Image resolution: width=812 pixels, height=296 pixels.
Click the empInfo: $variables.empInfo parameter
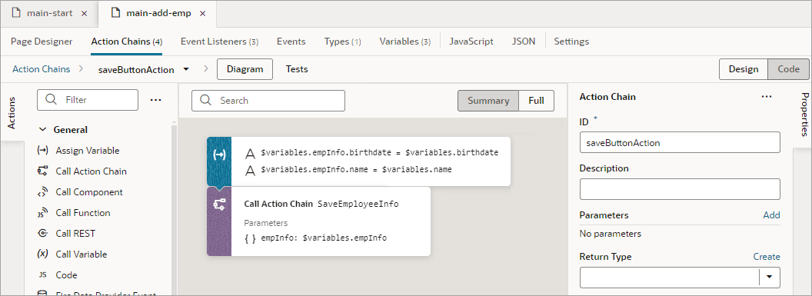pos(324,238)
